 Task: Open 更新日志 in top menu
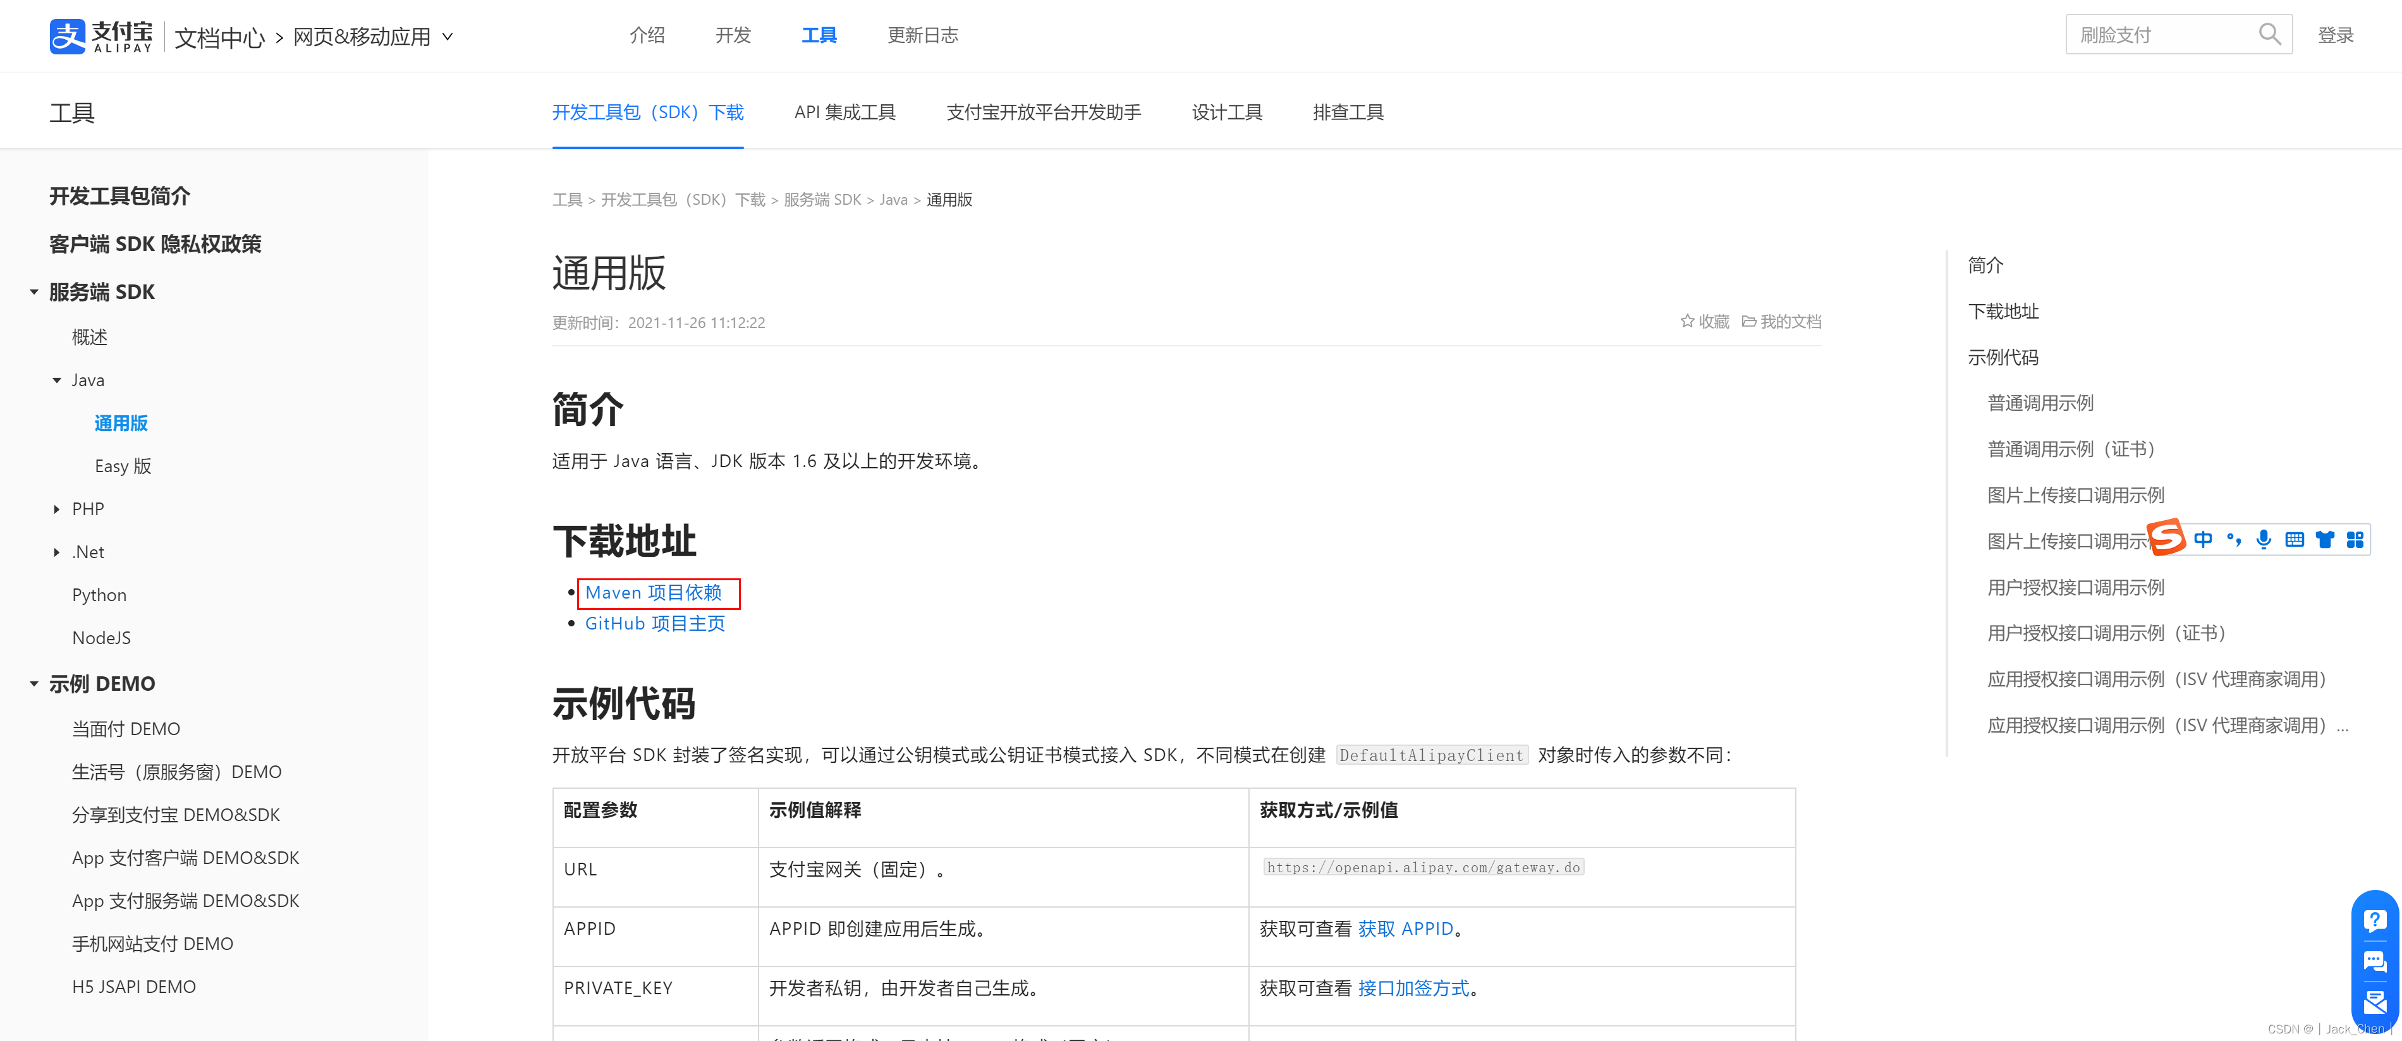(922, 35)
